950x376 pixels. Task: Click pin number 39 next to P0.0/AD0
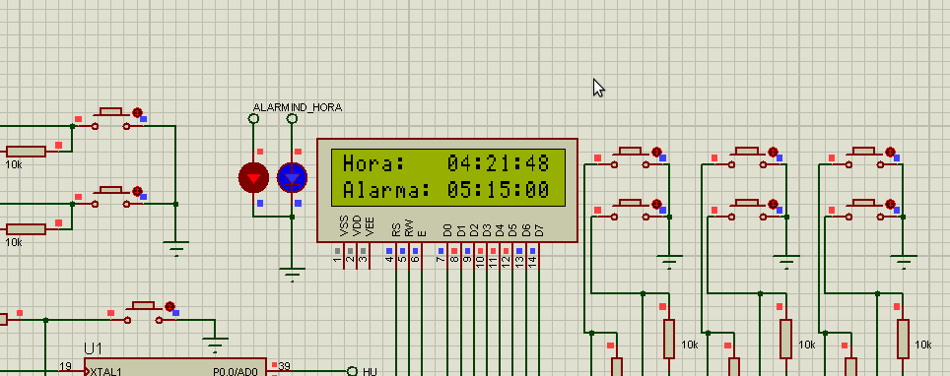(x=284, y=366)
